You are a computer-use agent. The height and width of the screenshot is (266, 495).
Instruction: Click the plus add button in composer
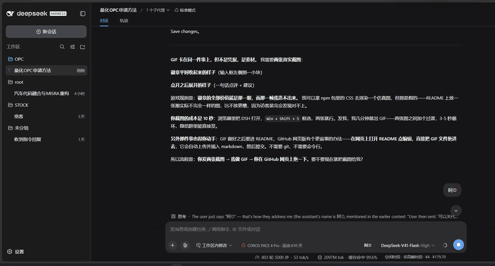pos(172,245)
